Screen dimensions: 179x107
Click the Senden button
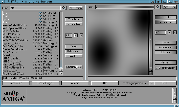74,67
